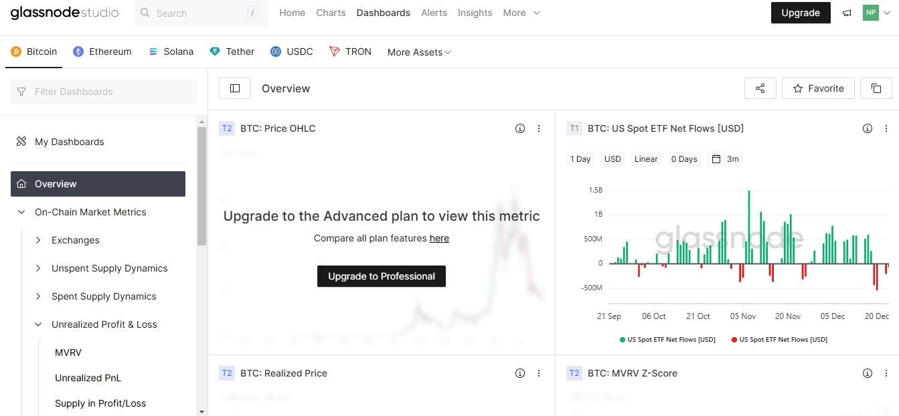The height and width of the screenshot is (416, 899).
Task: Click the glassnode studio logo
Action: tap(65, 13)
